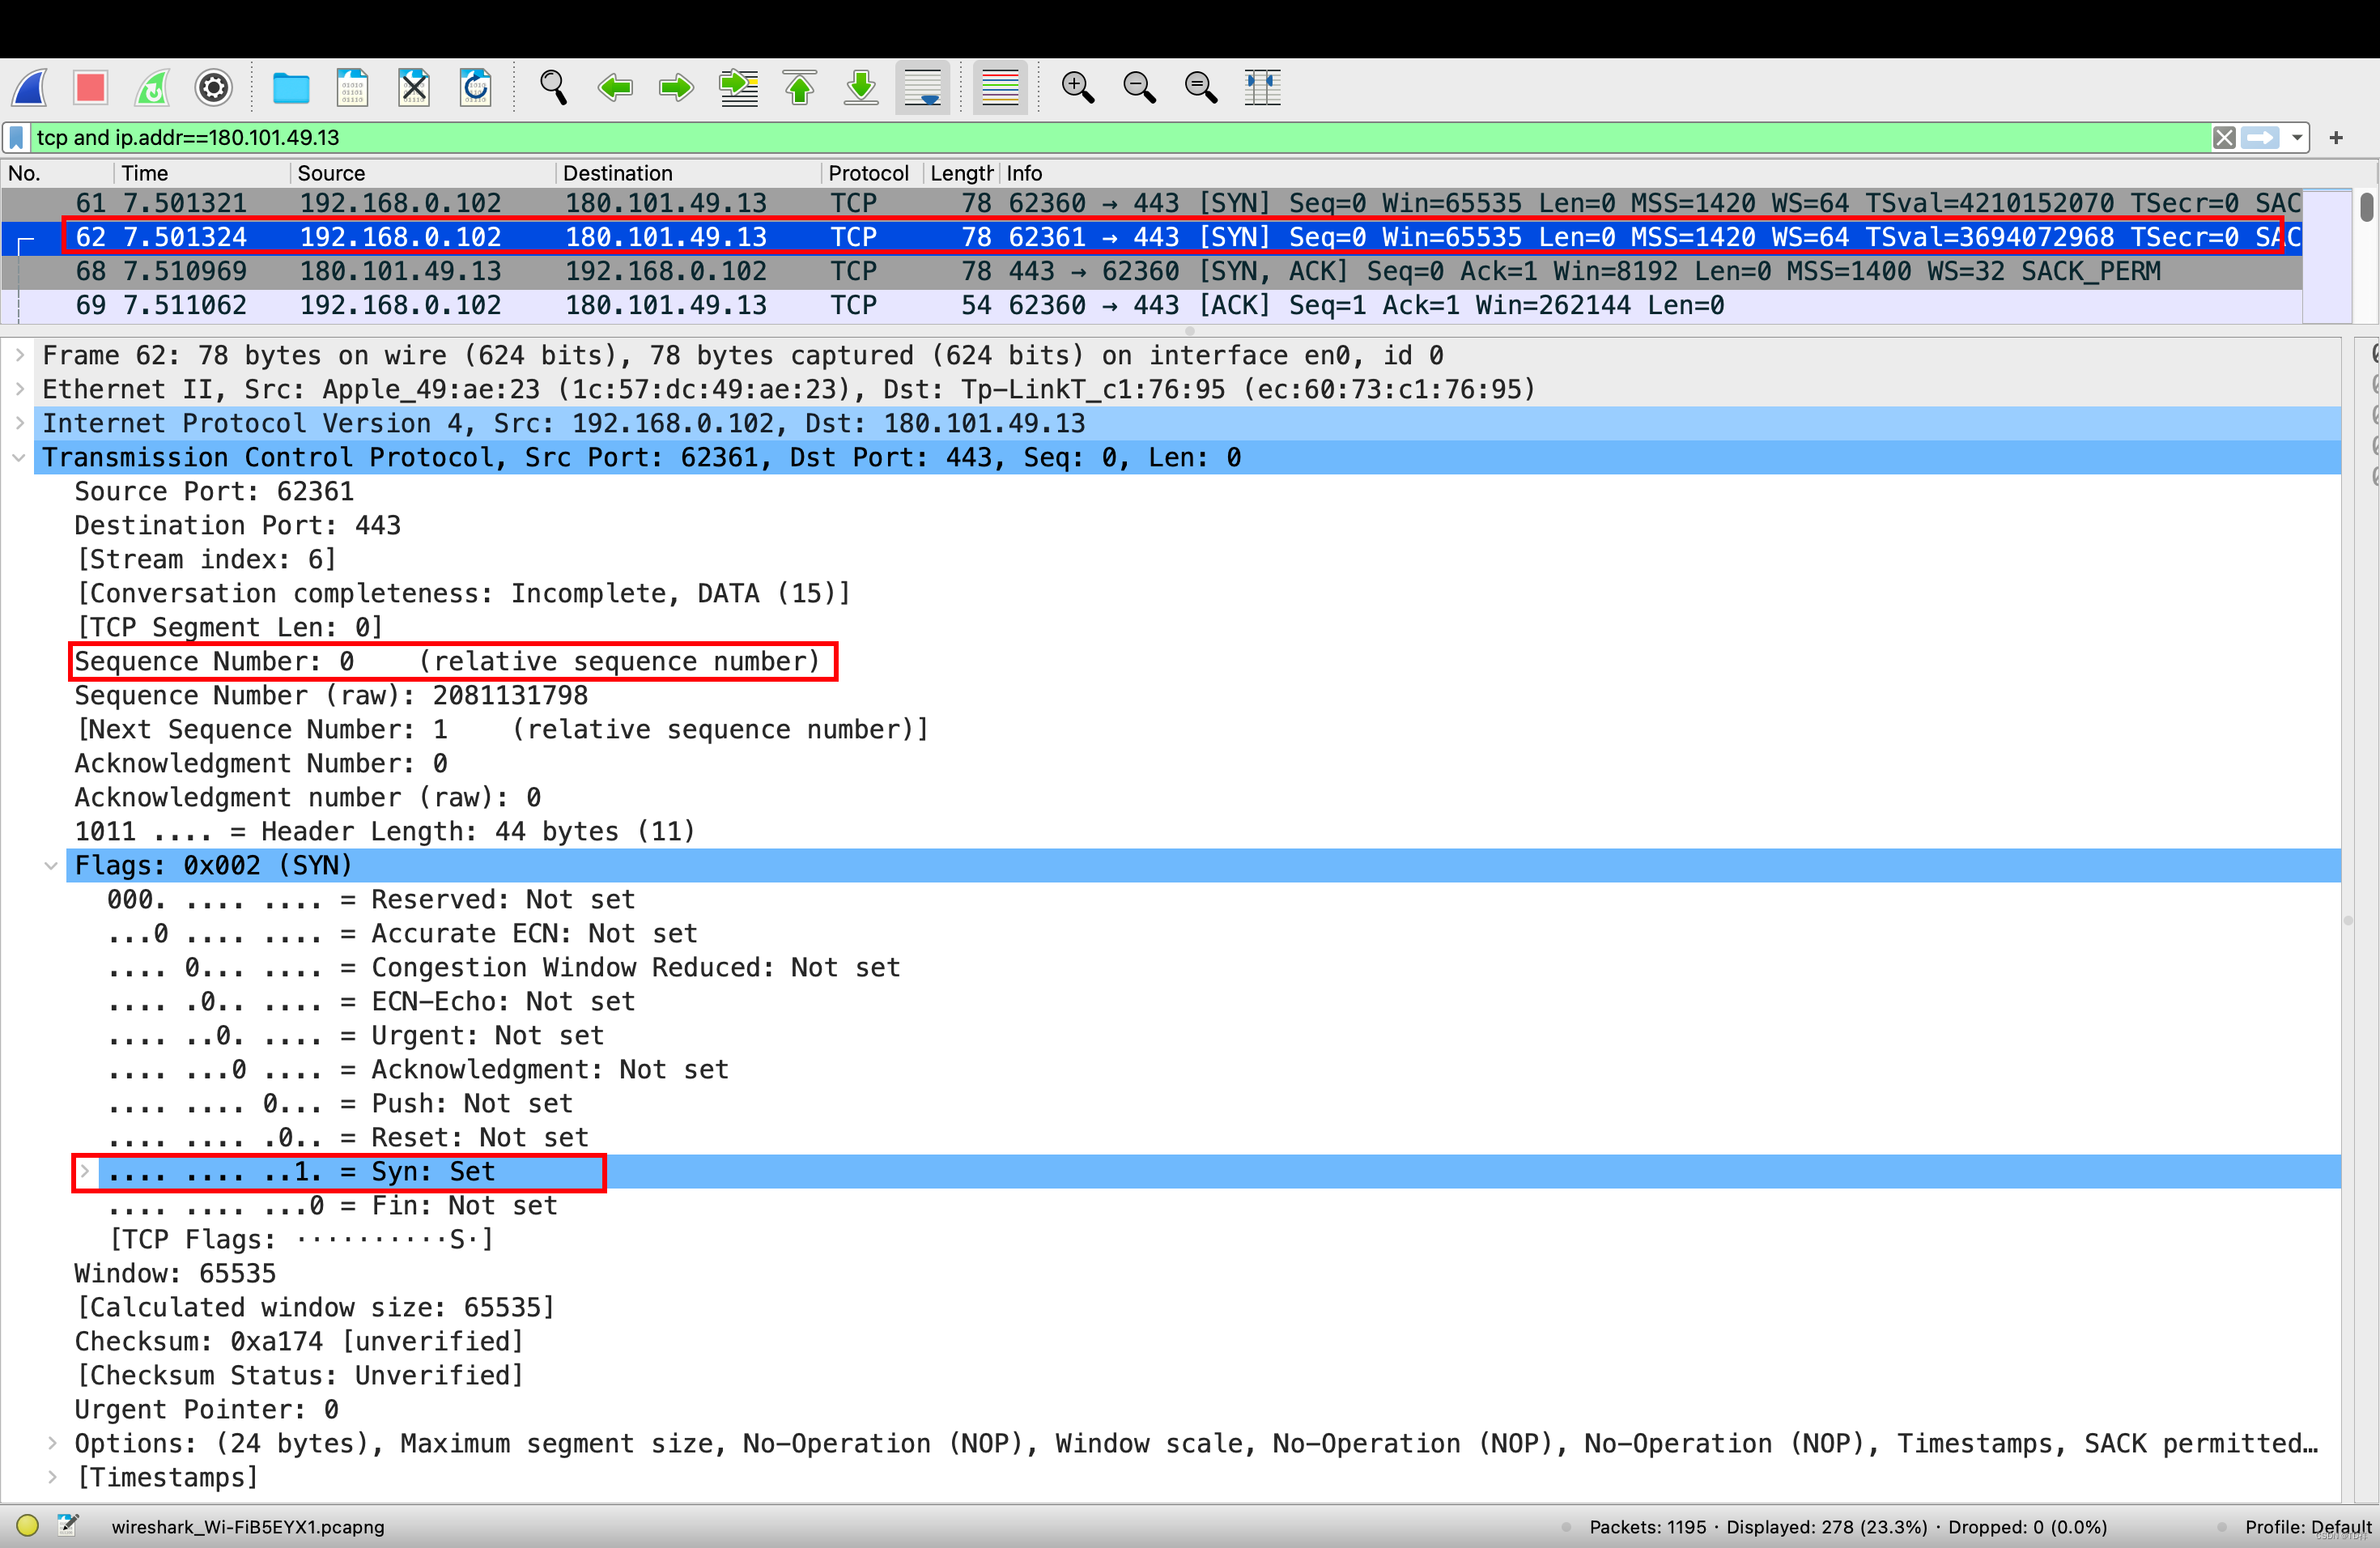Screen dimensions: 2380x1548
Task: Zoom in on the packet list text
Action: point(1078,87)
